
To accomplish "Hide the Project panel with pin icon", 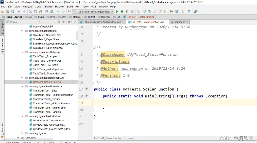I will [x=75, y=22].
